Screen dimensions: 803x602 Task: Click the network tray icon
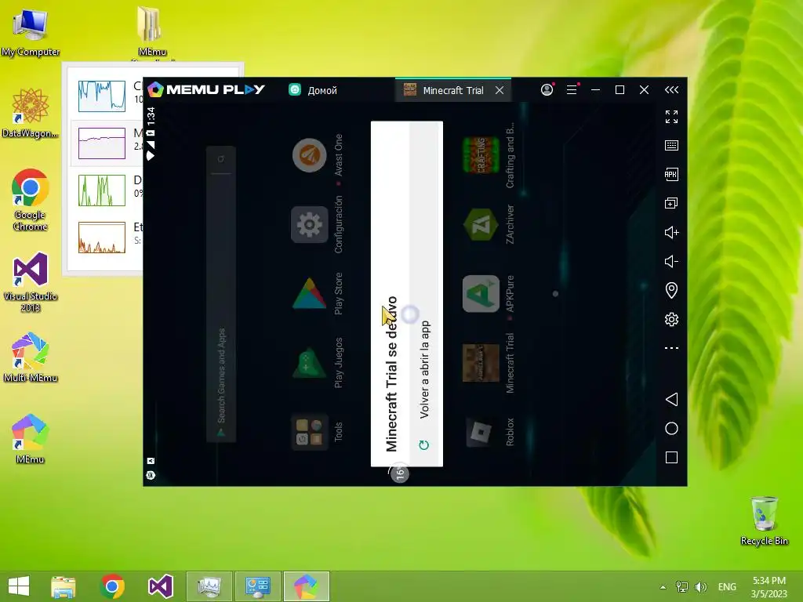pos(682,586)
